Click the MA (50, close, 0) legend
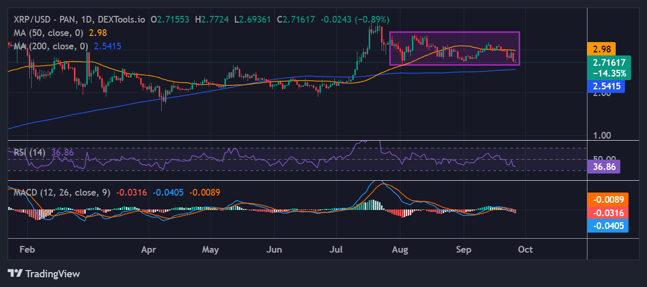 pyautogui.click(x=49, y=32)
